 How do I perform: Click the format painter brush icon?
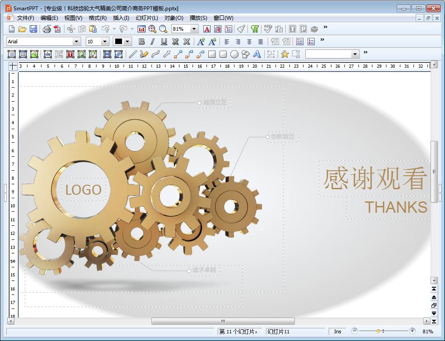tap(241, 29)
